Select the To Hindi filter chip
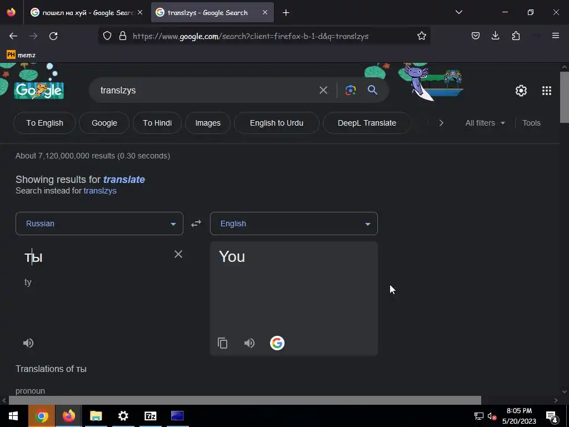Screen dimensions: 569x427 157,123
